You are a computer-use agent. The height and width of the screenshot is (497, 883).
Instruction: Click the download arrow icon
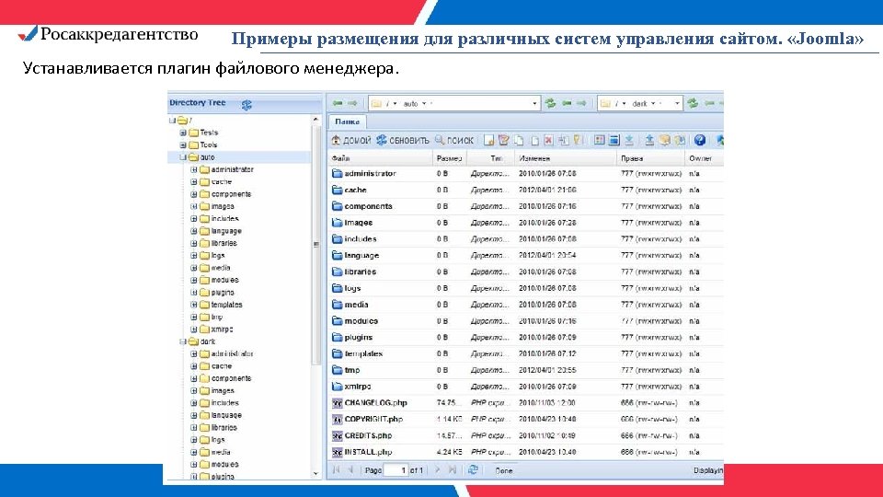[628, 140]
